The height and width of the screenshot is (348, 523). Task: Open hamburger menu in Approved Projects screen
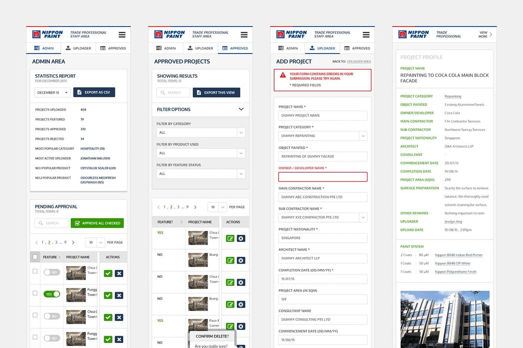point(244,35)
